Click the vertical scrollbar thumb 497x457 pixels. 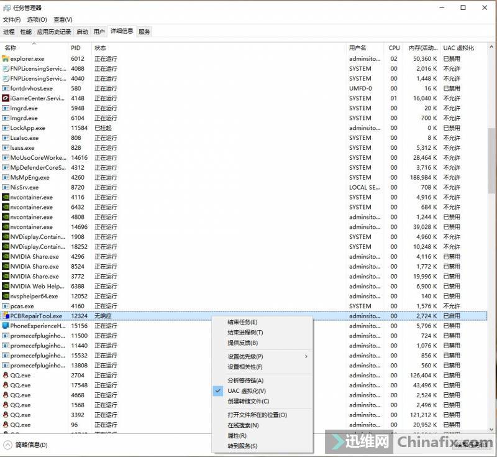pyautogui.click(x=491, y=160)
